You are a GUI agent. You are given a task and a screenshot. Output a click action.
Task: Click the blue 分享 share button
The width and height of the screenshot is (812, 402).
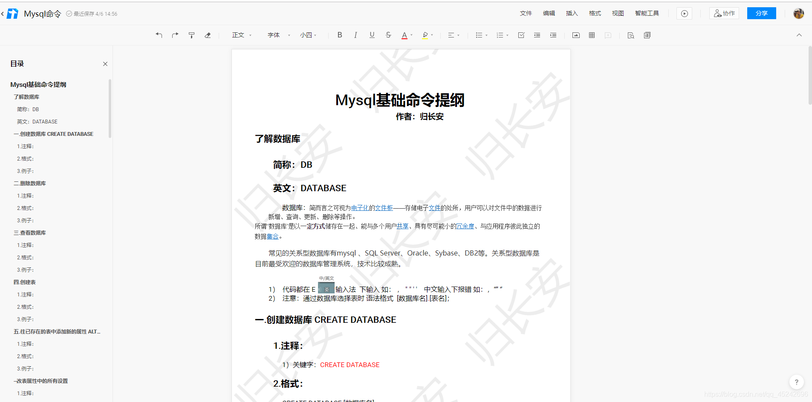pyautogui.click(x=762, y=14)
